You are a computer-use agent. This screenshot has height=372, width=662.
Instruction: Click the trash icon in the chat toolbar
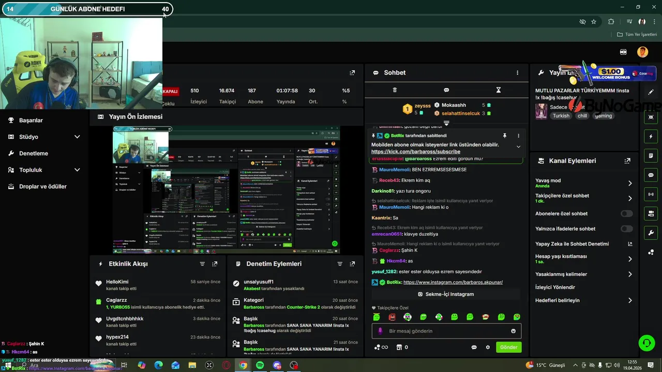(x=395, y=90)
